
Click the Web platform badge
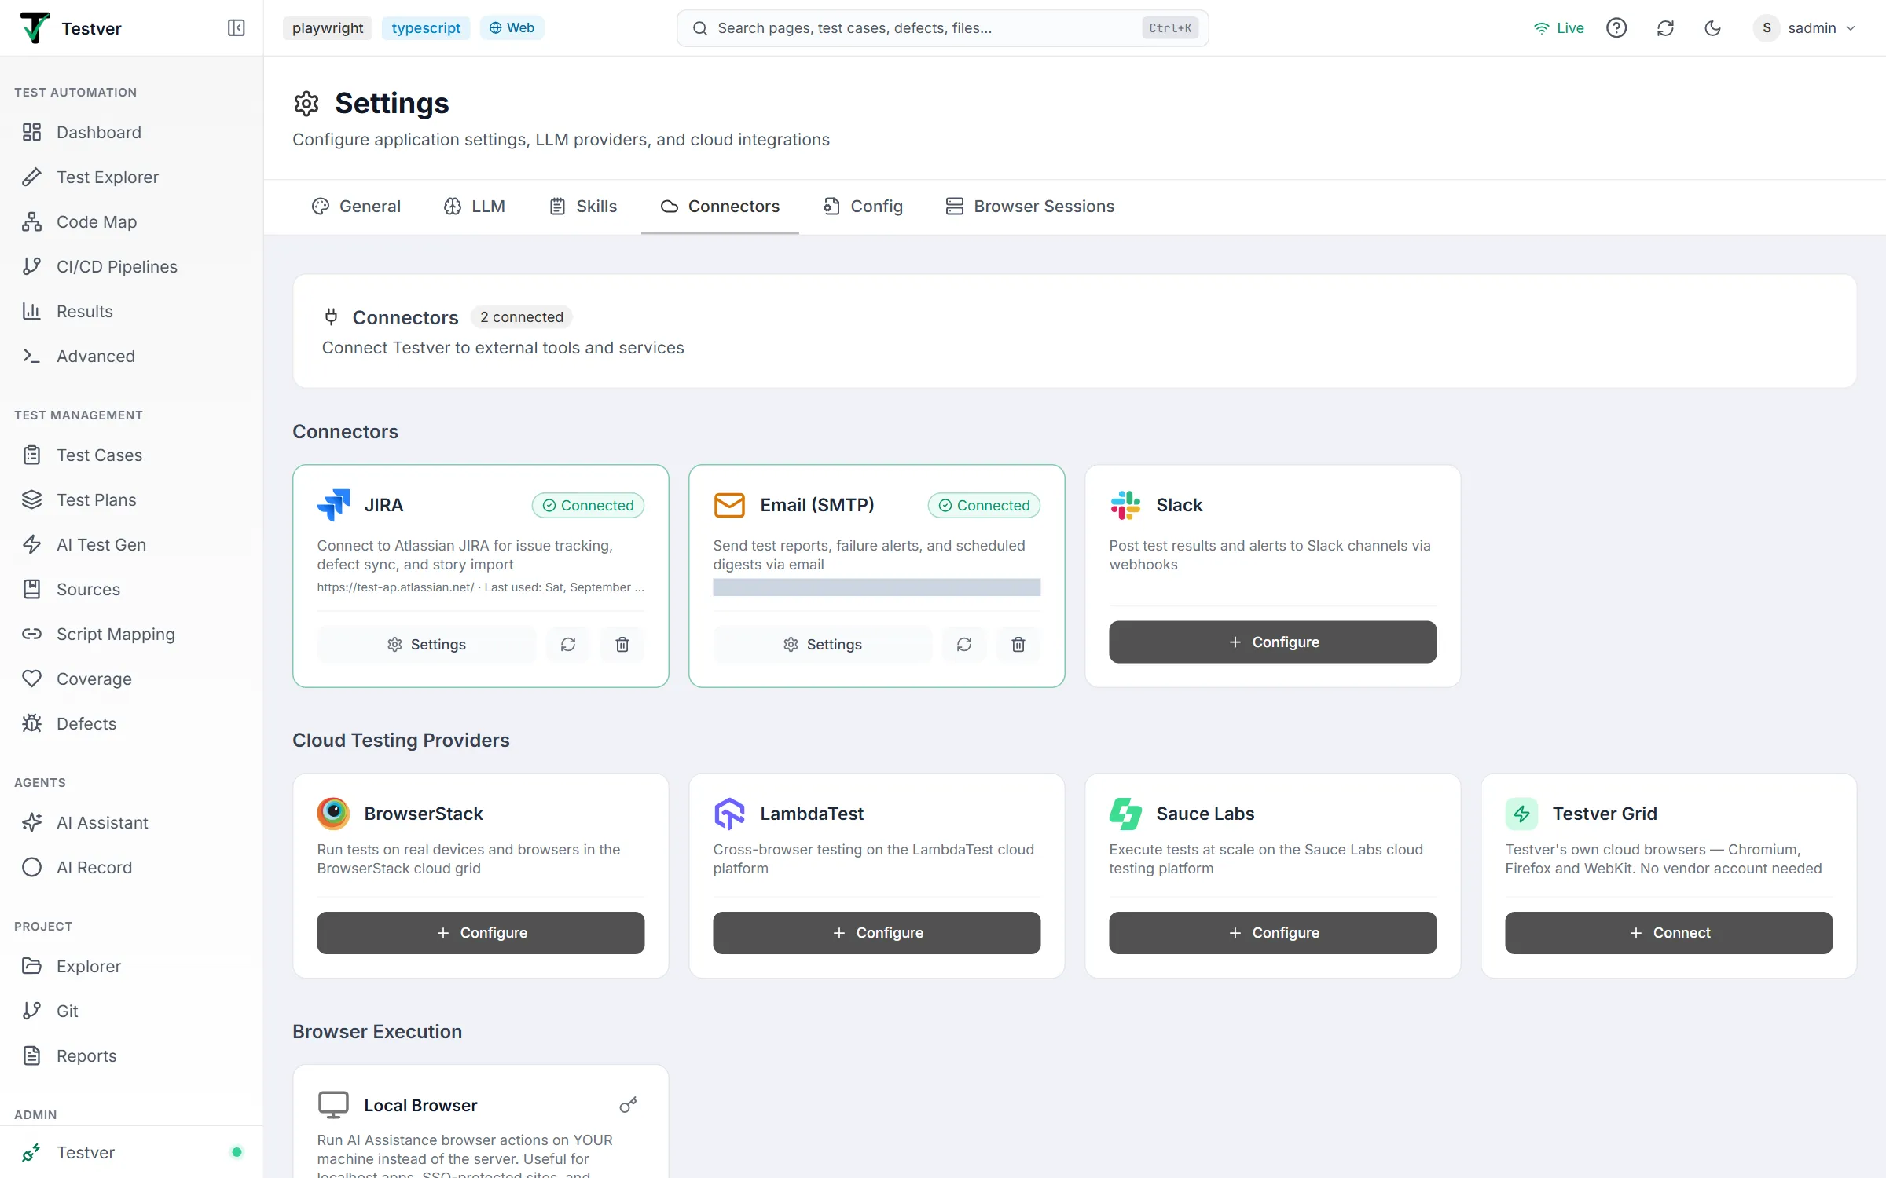[x=512, y=28]
